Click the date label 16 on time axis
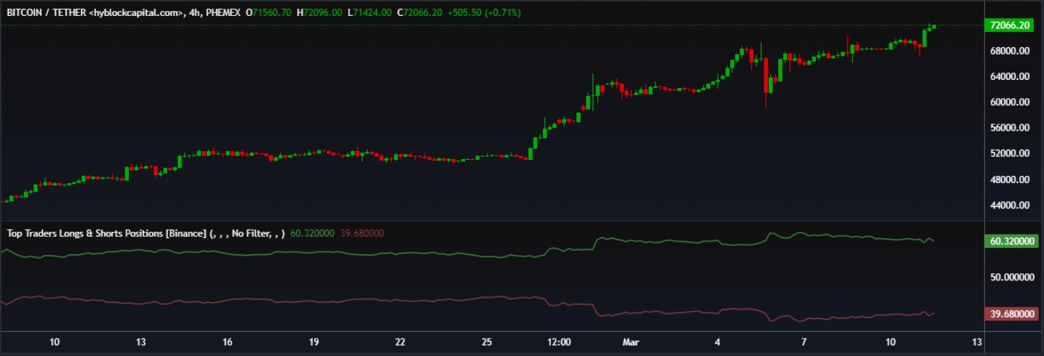The height and width of the screenshot is (356, 1044). (x=228, y=341)
